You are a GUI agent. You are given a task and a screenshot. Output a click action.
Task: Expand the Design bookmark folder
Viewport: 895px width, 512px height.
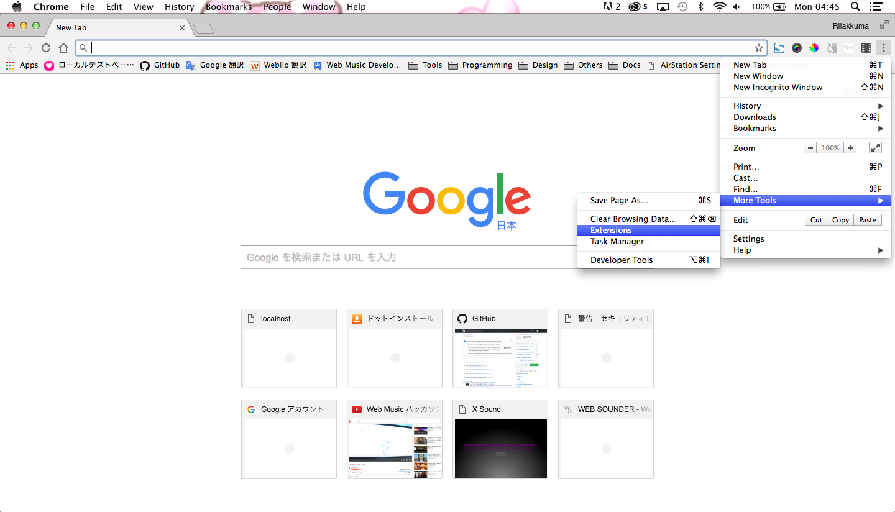coord(538,65)
